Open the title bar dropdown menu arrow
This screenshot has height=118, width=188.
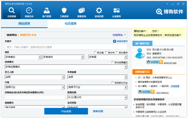(167, 4)
